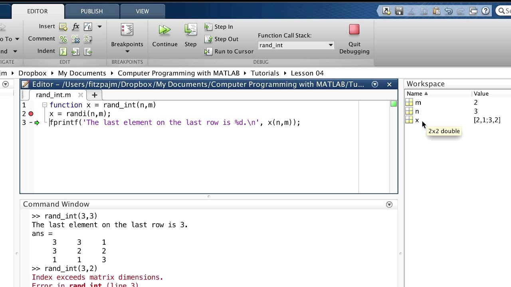Select the rand_int.m file tab
The image size is (511, 287).
pos(53,95)
